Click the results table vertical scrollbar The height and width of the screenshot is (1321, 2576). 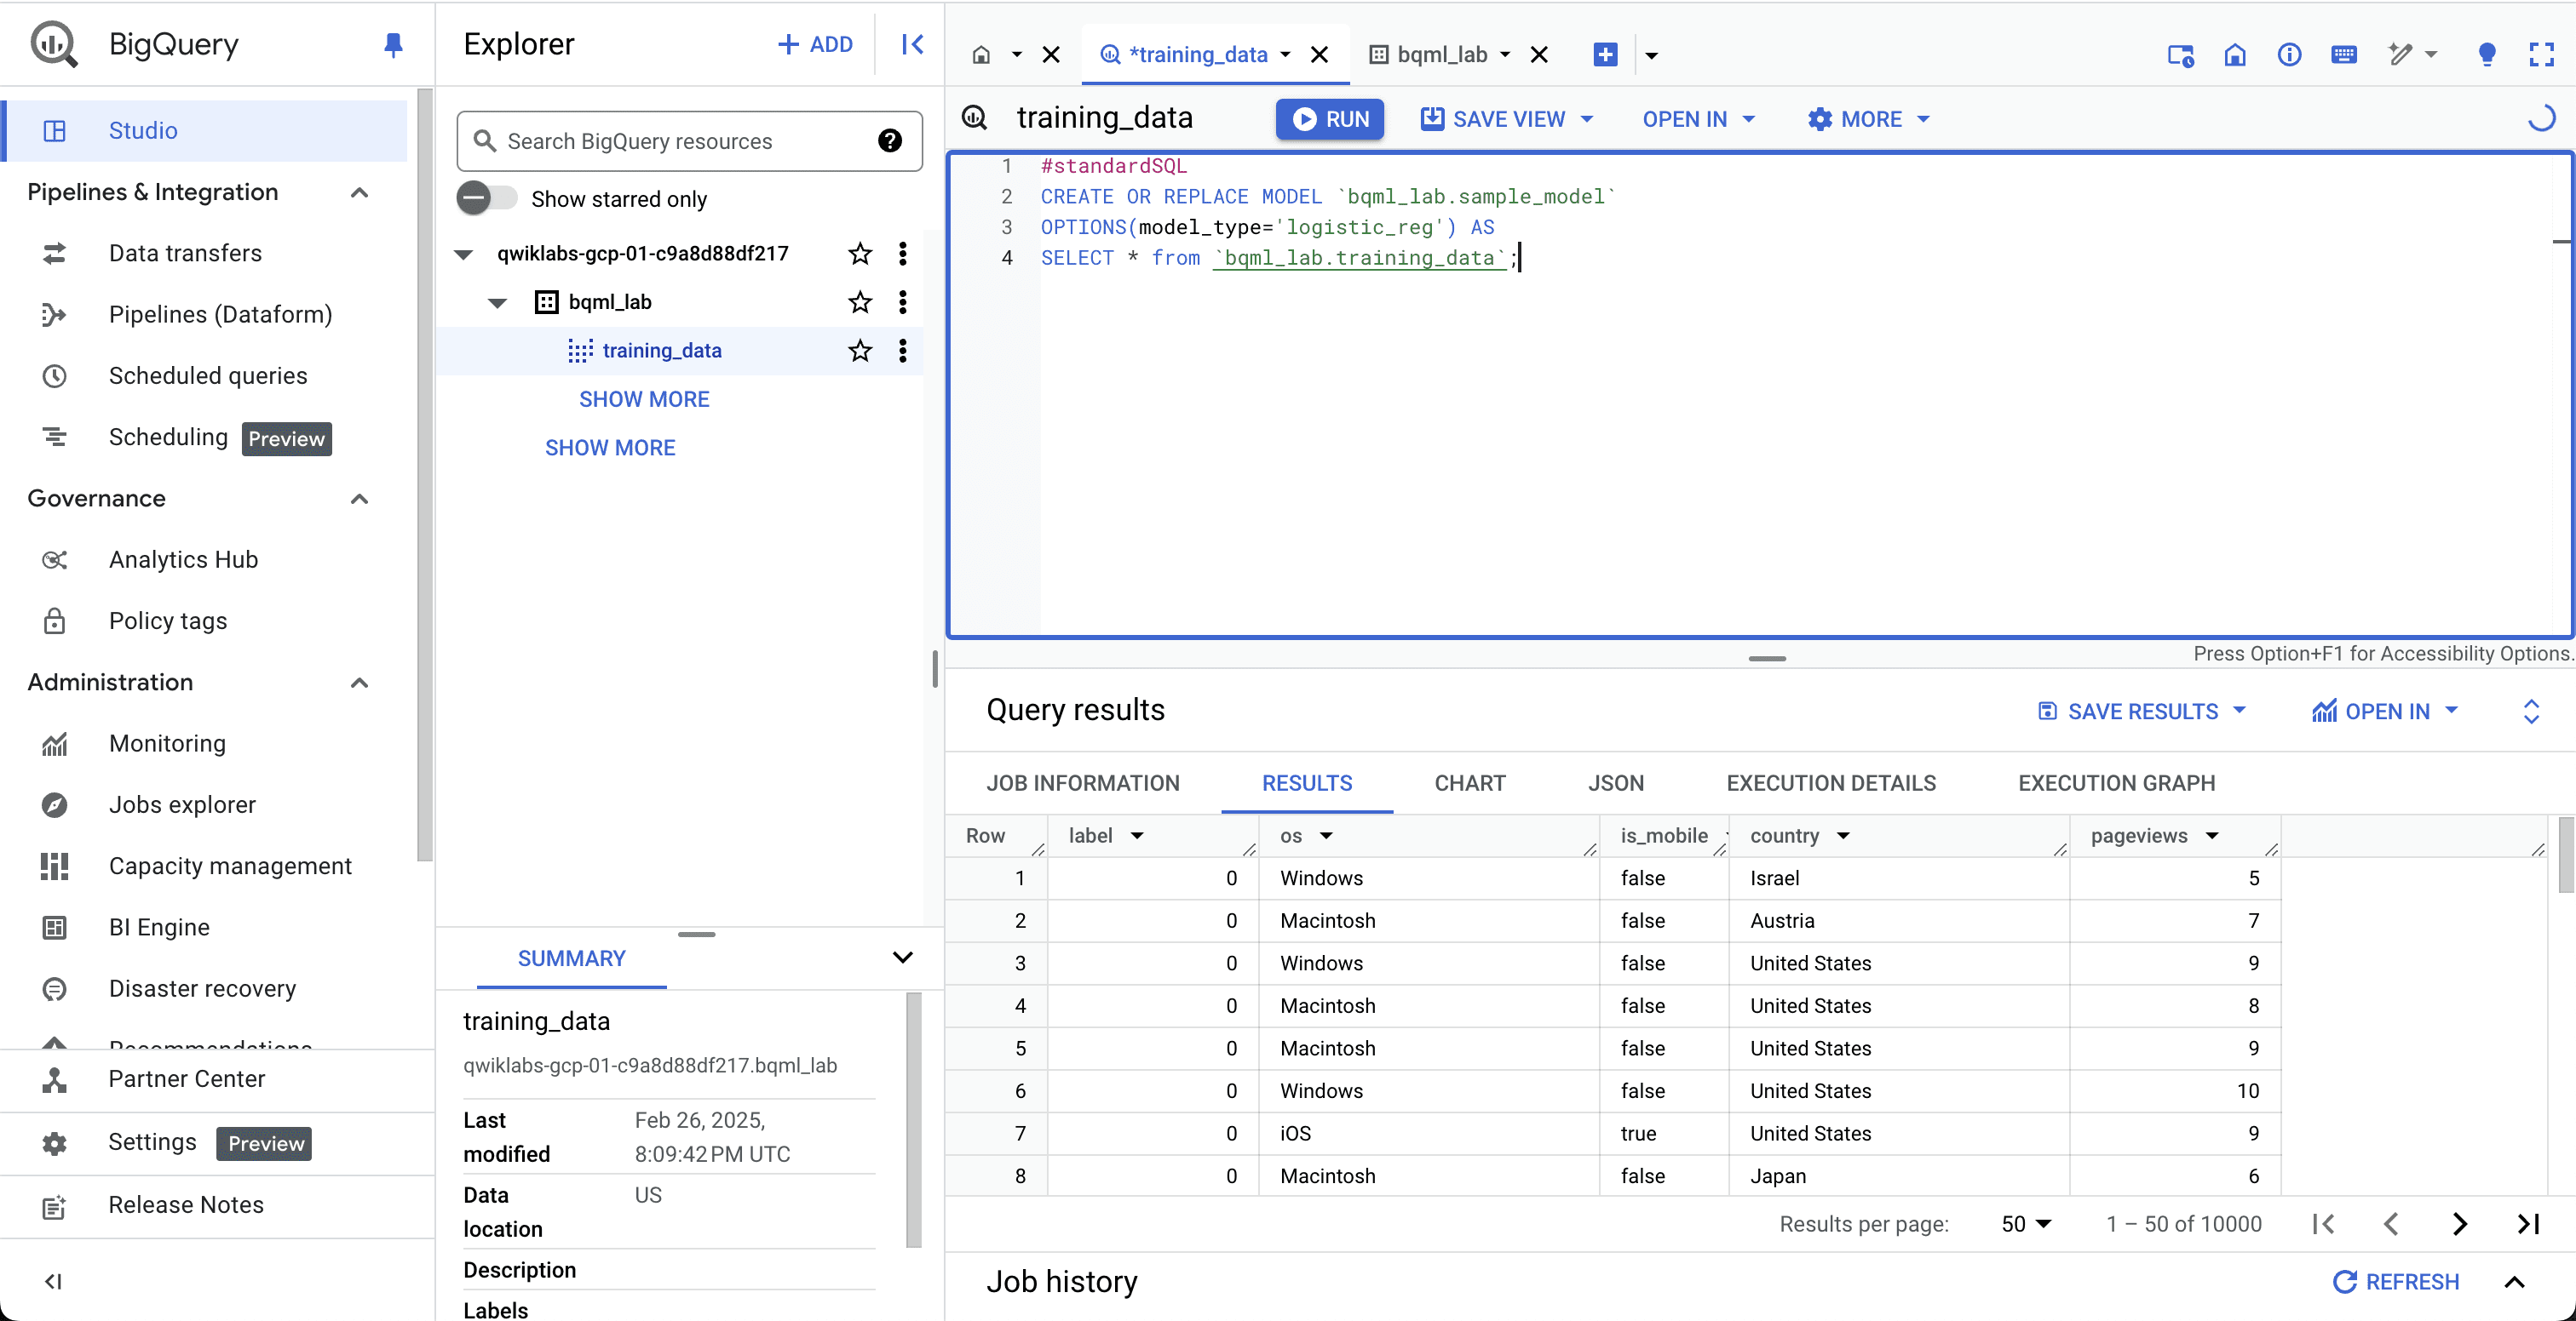coord(2565,855)
